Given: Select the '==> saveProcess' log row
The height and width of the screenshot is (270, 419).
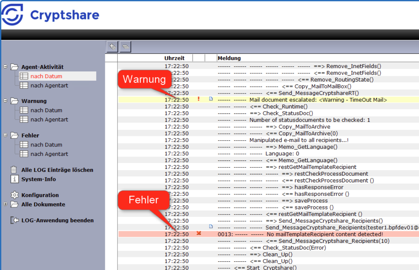Looking at the screenshot, I should coord(268,200).
